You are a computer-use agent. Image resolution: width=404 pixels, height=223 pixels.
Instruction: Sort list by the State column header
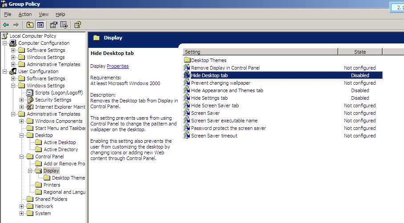[360, 52]
